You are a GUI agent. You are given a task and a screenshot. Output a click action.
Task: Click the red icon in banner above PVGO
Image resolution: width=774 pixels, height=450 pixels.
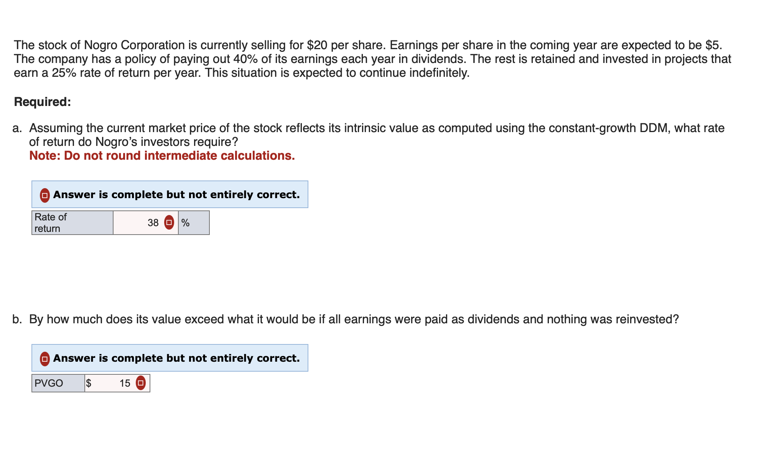[45, 359]
